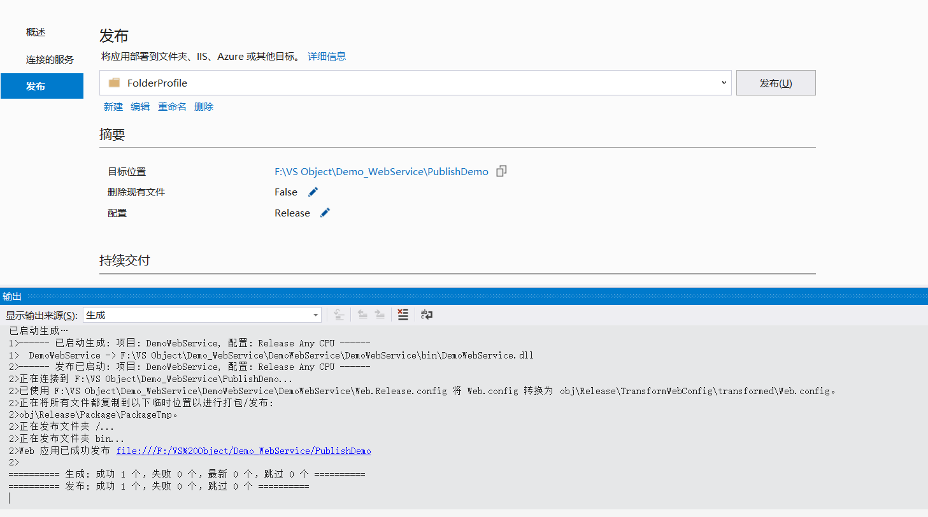
Task: Open the 详细信息 link
Action: pyautogui.click(x=327, y=56)
